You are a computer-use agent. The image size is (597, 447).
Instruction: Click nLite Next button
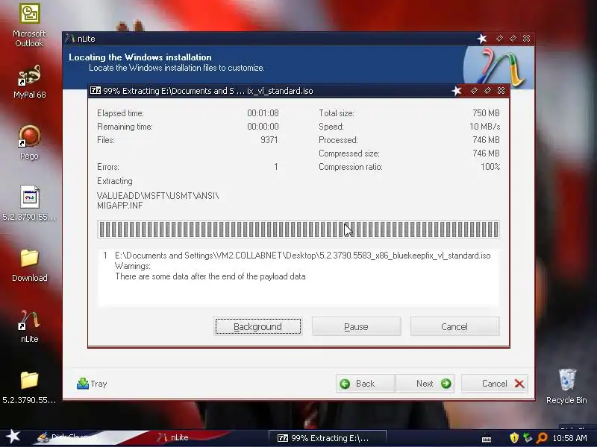point(425,384)
